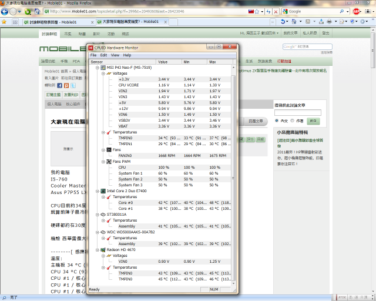376x301 pixels.
Task: Open the View menu in Hardware Monitor
Action: click(x=115, y=55)
